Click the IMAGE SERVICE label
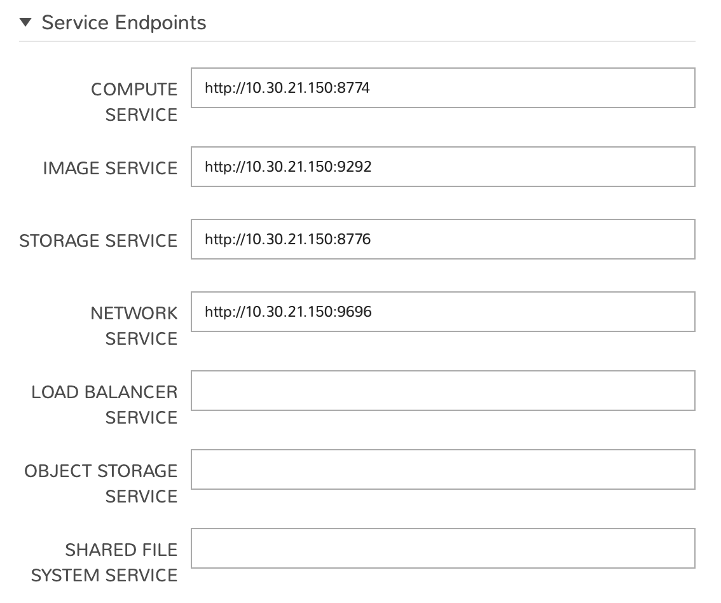 (110, 168)
